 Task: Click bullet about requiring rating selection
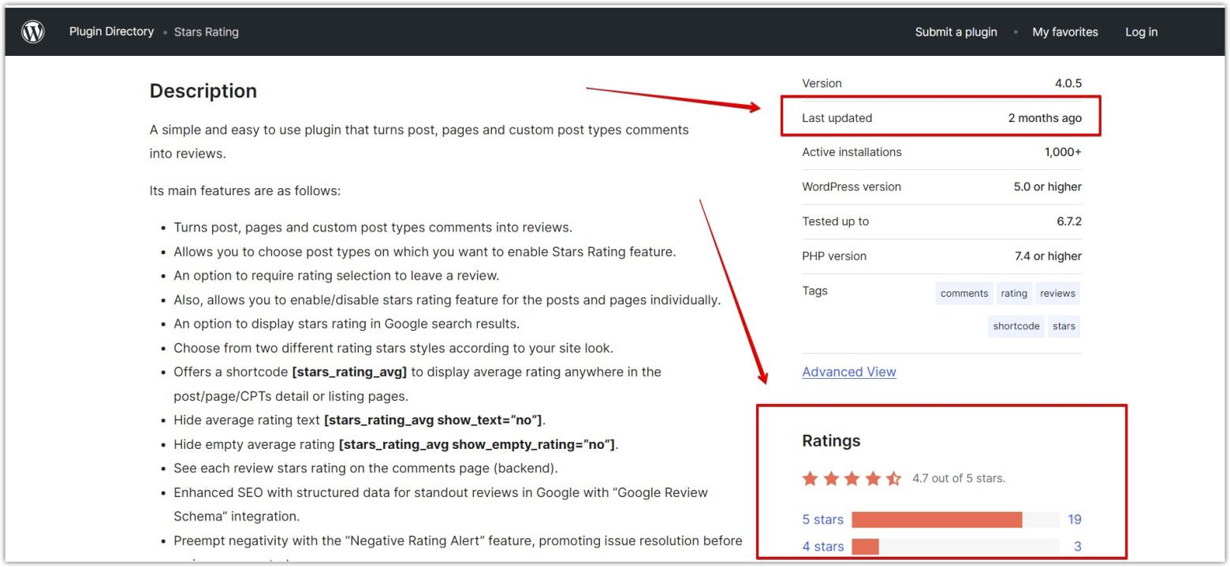337,276
